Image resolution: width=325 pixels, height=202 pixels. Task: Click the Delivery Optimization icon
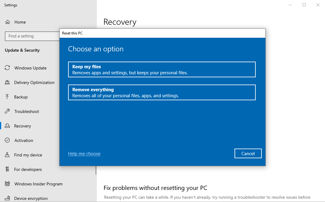[x=8, y=82]
